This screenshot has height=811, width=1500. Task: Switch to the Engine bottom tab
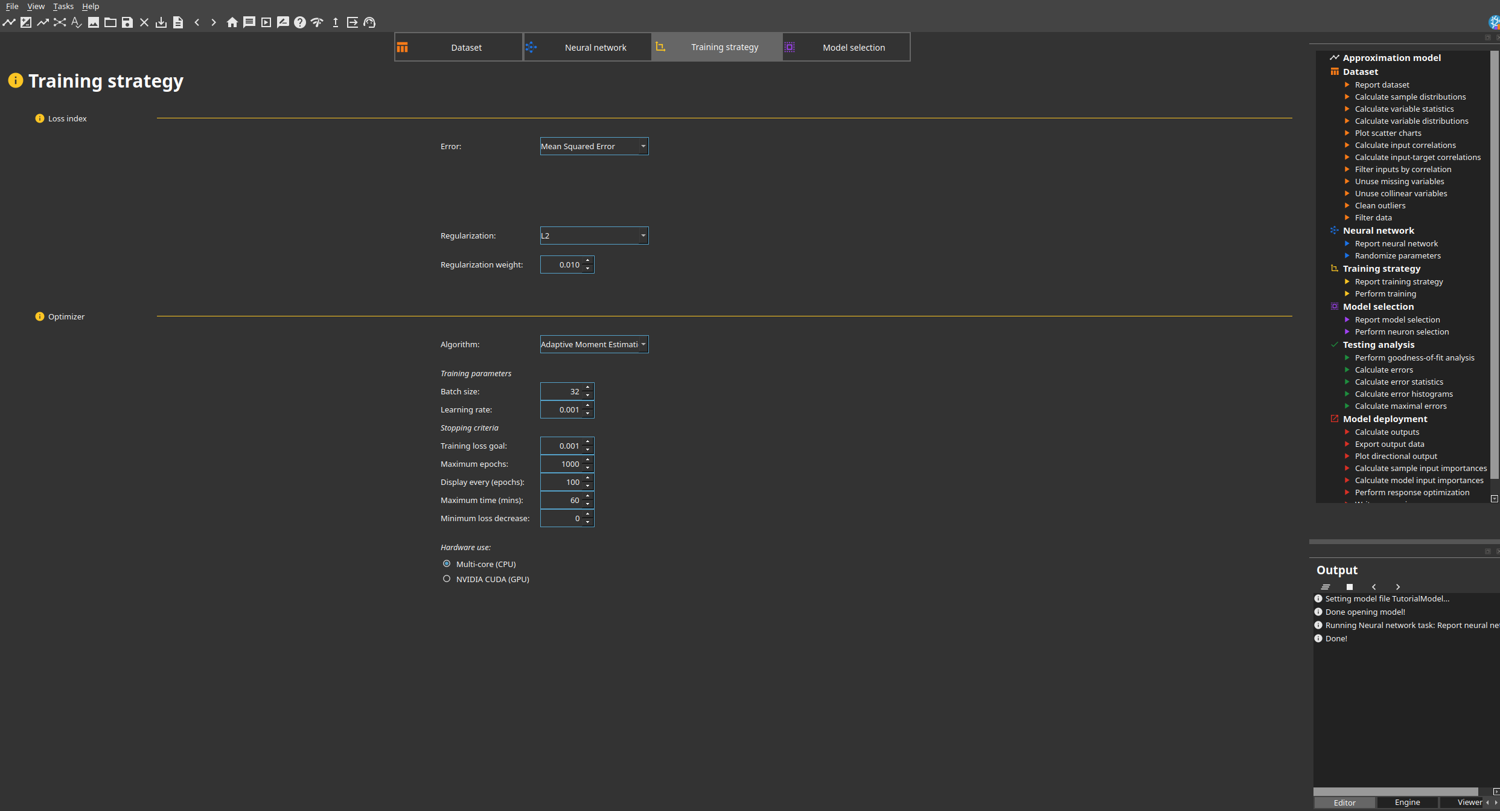[1407, 803]
